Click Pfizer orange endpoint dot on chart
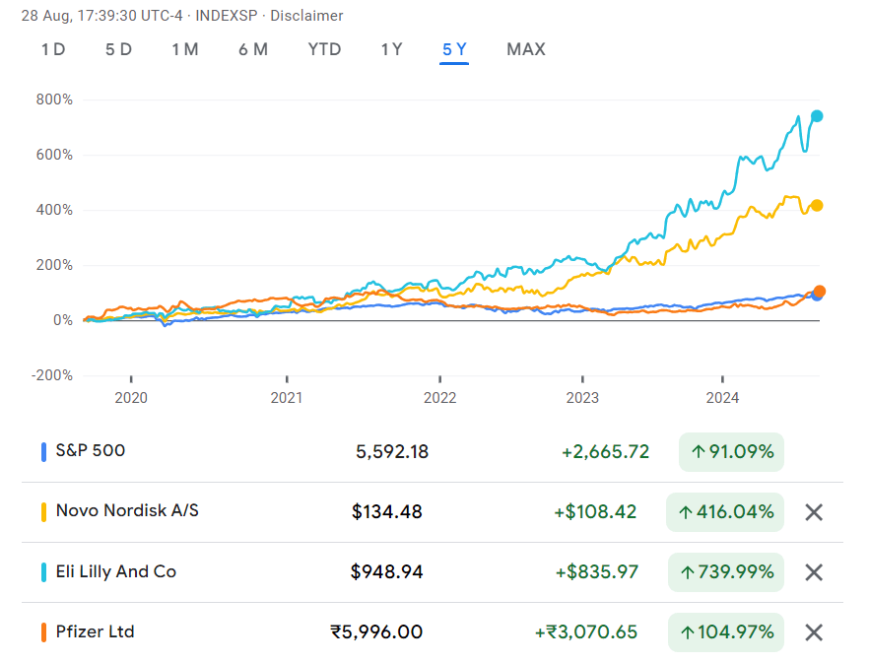The width and height of the screenshot is (869, 663). pyautogui.click(x=819, y=292)
